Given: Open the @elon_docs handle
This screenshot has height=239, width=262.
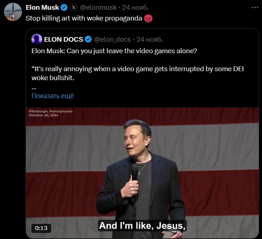Looking at the screenshot, I should tap(112, 39).
